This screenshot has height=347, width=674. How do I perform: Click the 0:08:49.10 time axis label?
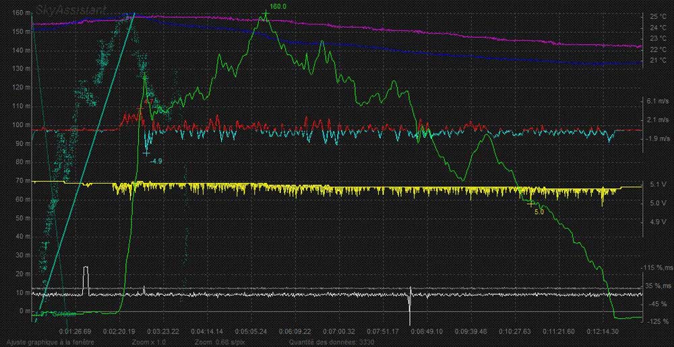(x=427, y=332)
